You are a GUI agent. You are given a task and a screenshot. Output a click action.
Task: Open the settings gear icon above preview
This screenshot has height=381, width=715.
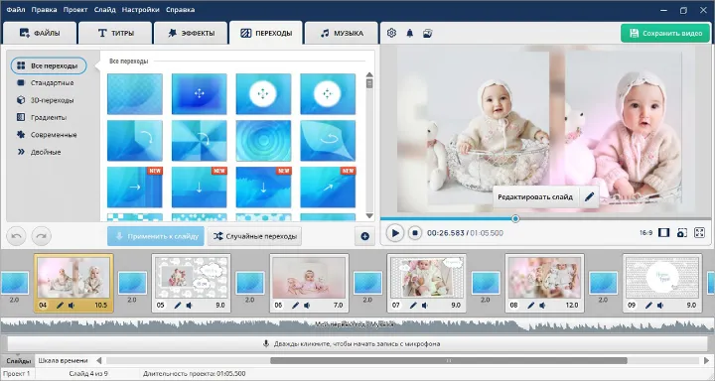[391, 33]
